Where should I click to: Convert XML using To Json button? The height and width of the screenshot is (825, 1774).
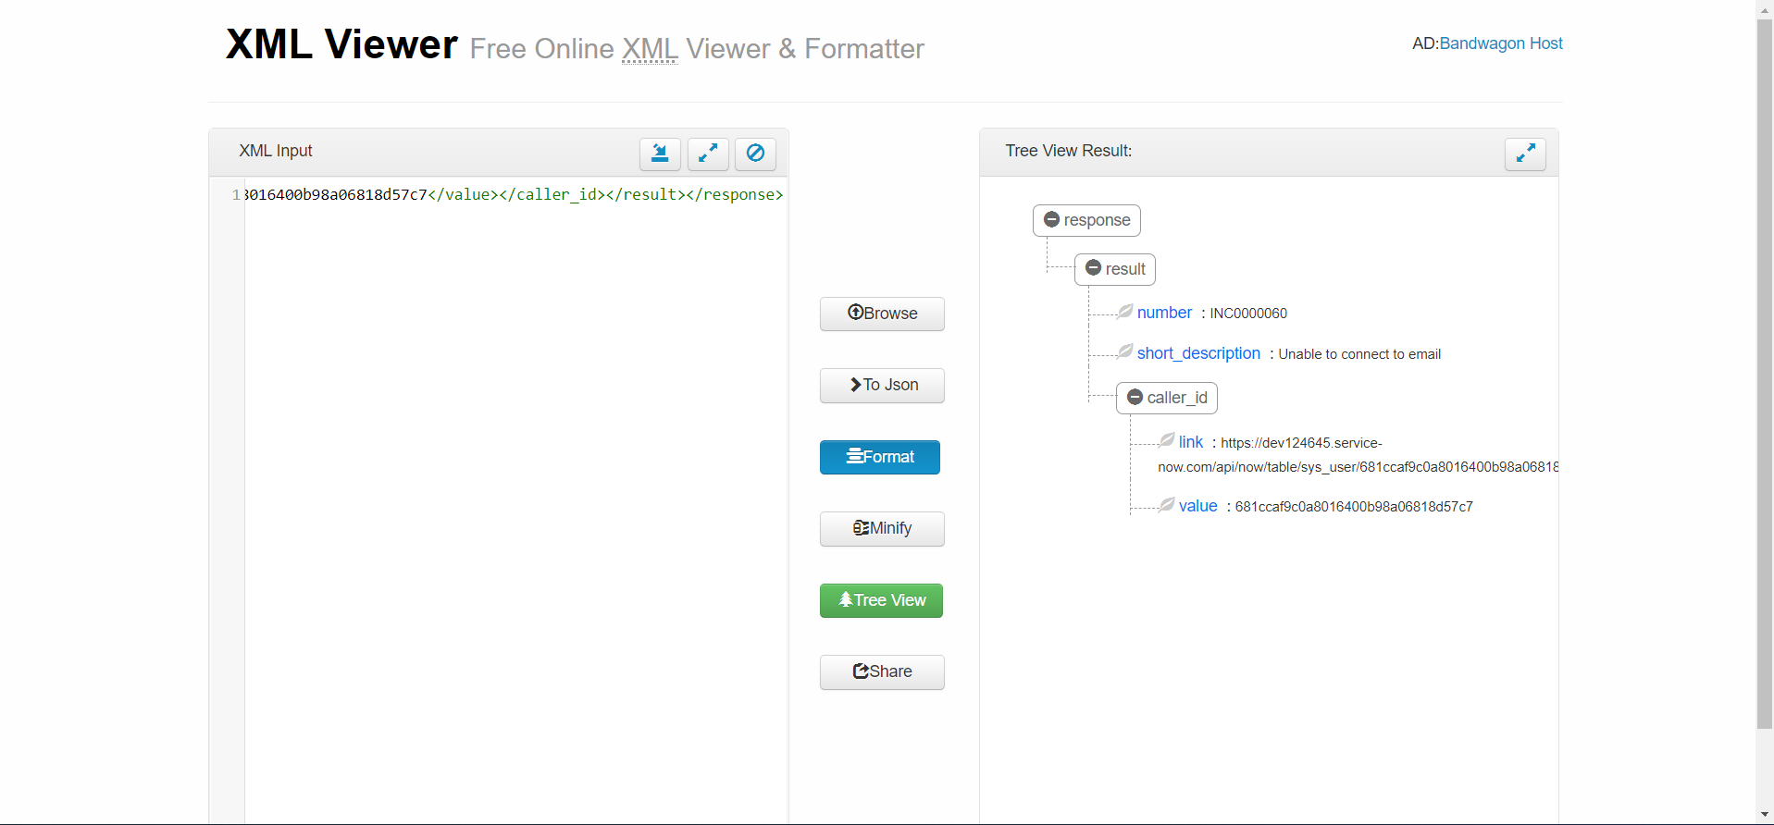tap(882, 385)
